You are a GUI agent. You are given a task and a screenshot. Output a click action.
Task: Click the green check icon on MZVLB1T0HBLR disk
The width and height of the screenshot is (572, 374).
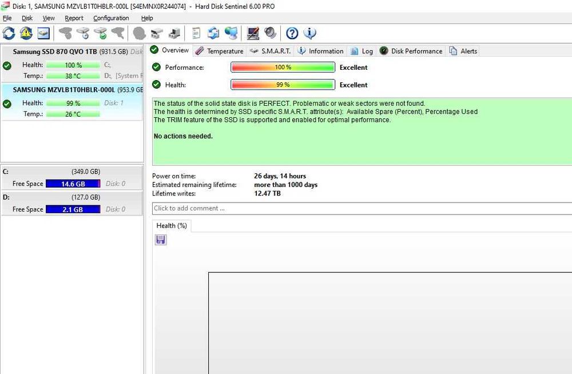click(7, 104)
